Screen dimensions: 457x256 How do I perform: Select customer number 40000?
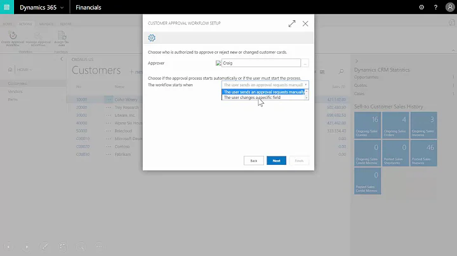pyautogui.click(x=82, y=123)
